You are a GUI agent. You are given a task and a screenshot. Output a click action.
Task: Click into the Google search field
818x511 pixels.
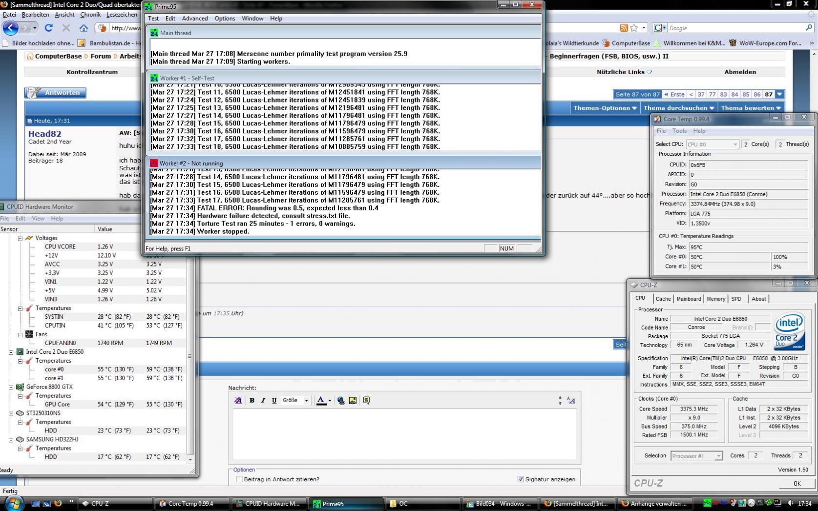coord(735,28)
